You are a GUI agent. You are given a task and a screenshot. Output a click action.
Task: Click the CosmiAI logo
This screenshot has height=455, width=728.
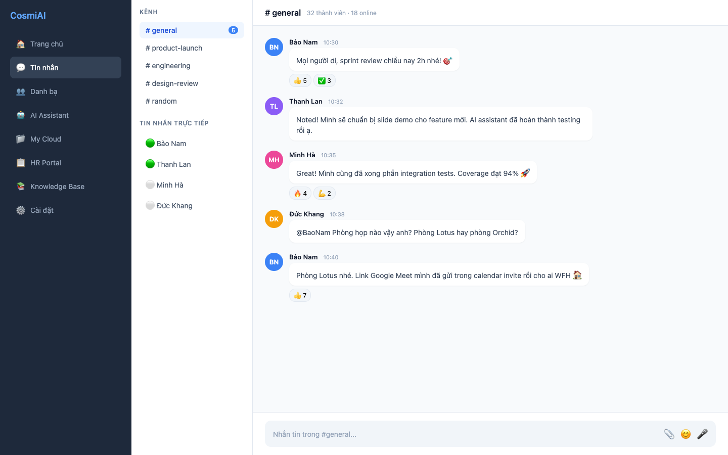28,16
